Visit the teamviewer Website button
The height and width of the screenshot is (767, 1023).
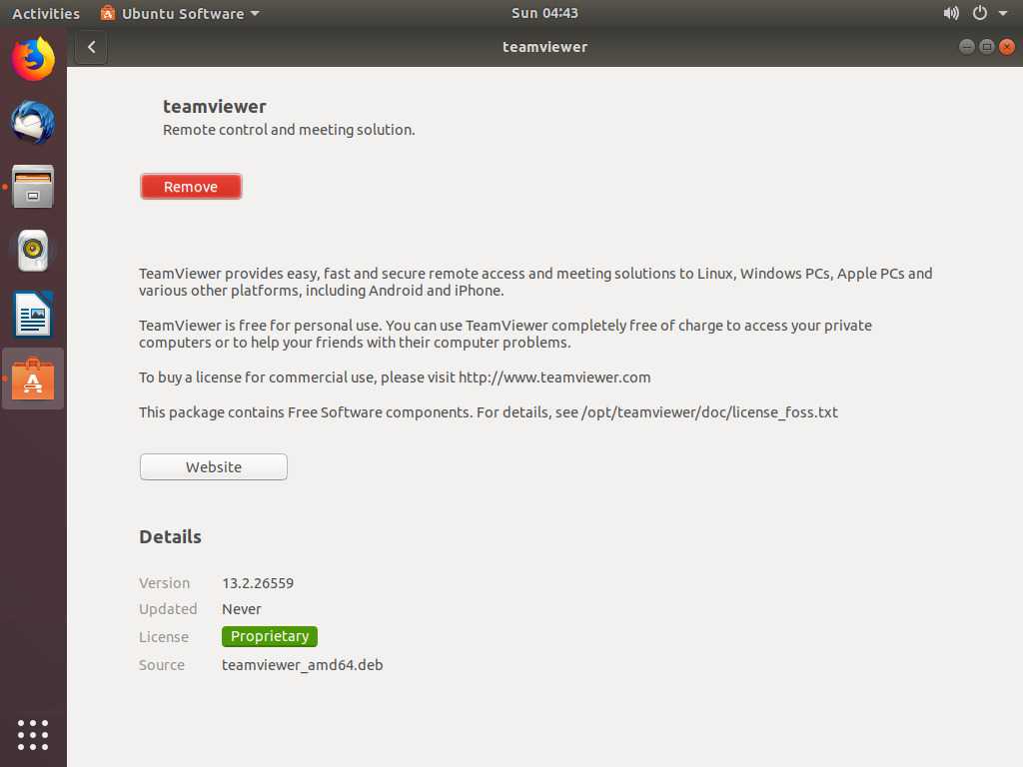[x=214, y=467]
